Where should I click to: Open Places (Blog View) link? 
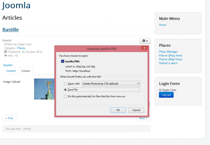pyautogui.click(x=171, y=55)
